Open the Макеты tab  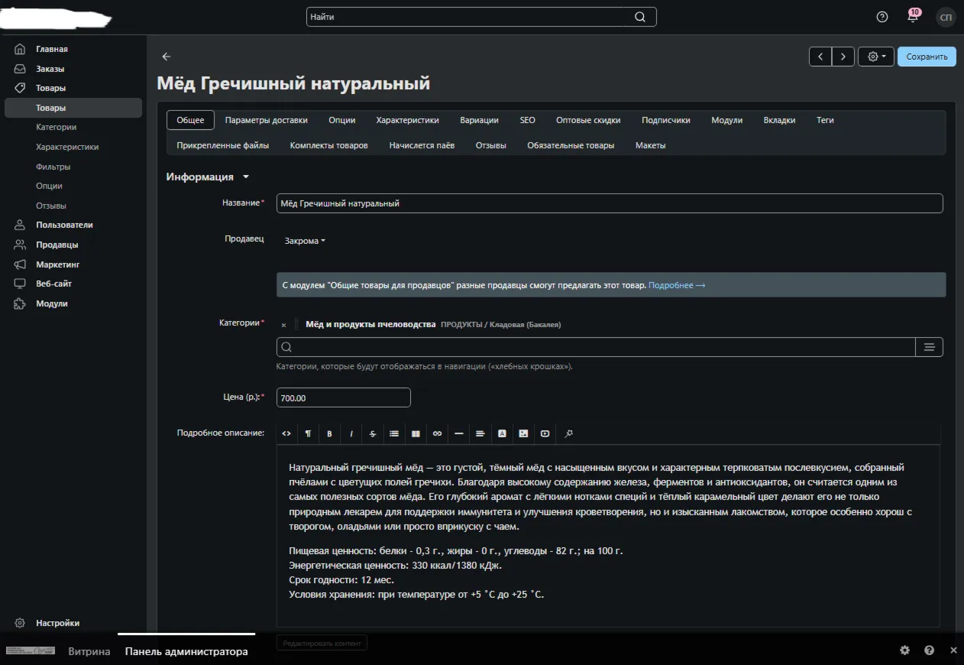coord(651,145)
